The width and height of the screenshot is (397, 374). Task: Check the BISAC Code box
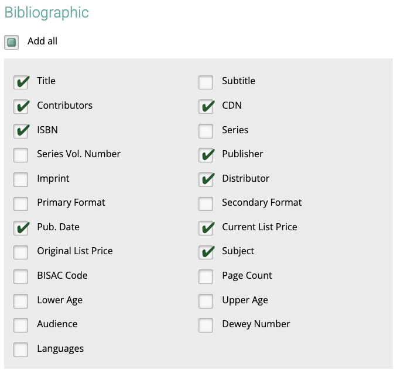[20, 277]
